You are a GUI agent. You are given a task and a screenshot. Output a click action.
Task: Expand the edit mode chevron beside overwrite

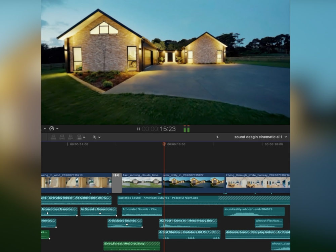coord(84,137)
